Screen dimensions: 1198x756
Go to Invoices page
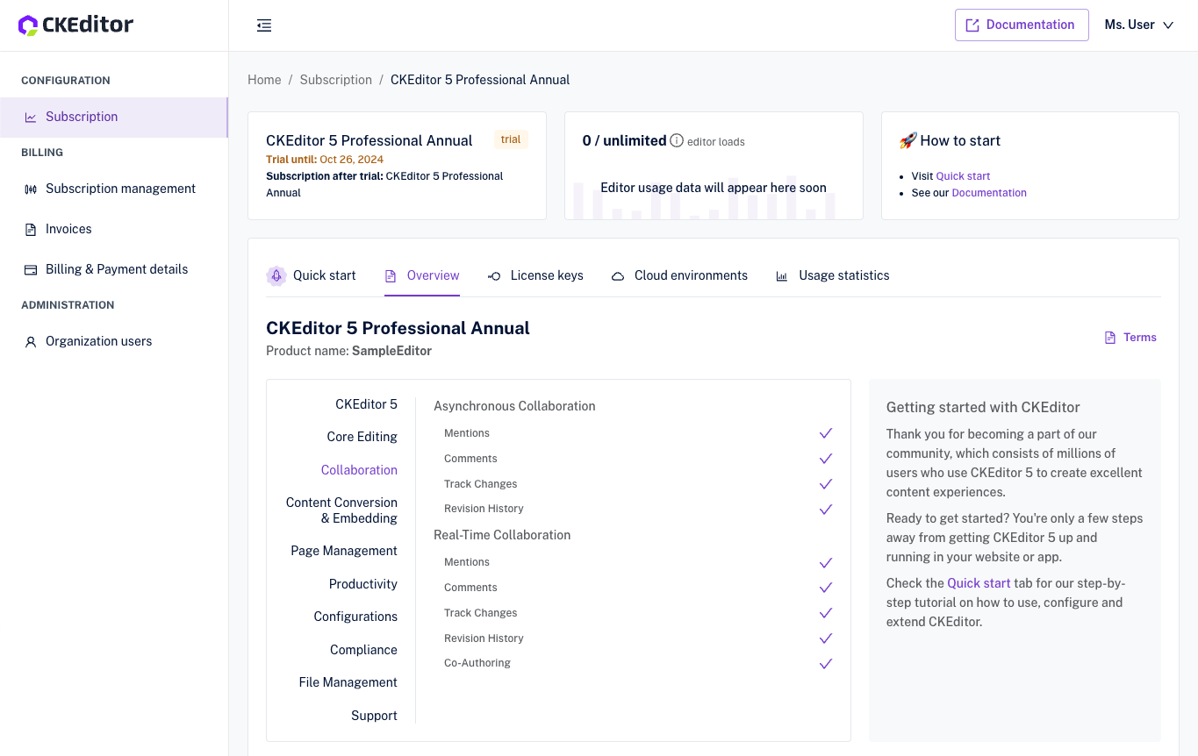[114, 230]
